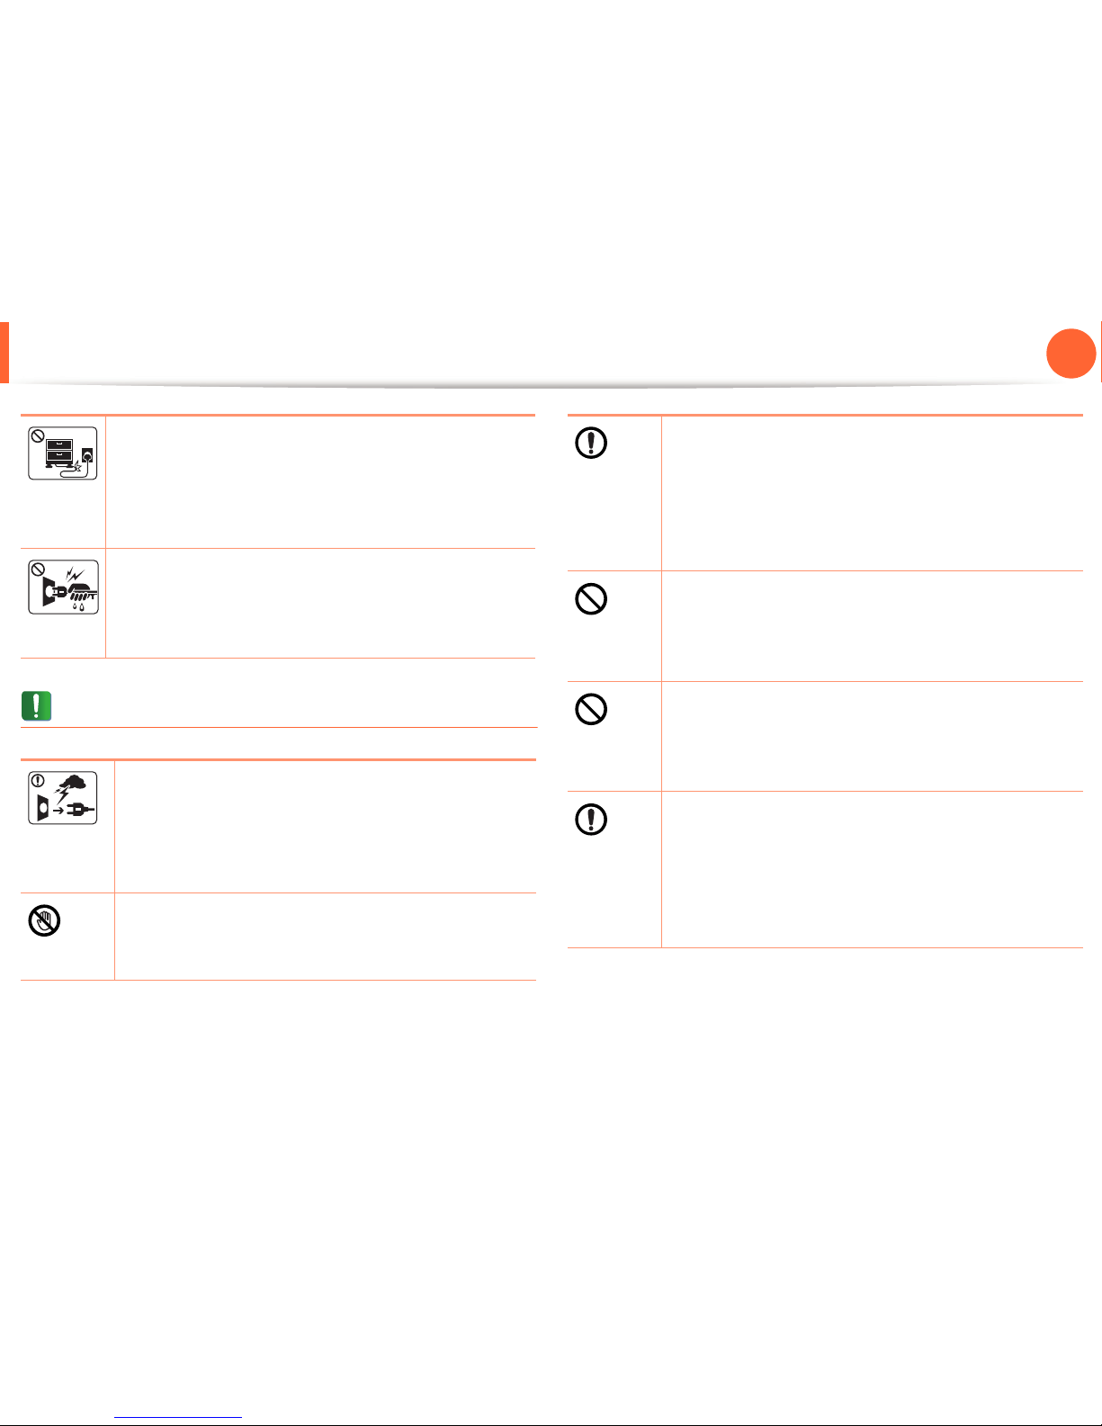Click the empty cell beside the top right exclamation icon
1102x1426 pixels.
[872, 493]
